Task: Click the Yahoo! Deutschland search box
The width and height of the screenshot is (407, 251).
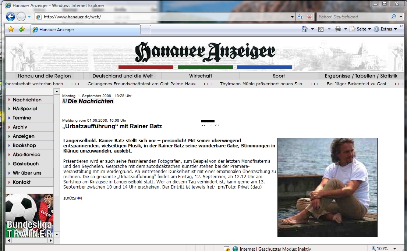Action: pos(353,17)
